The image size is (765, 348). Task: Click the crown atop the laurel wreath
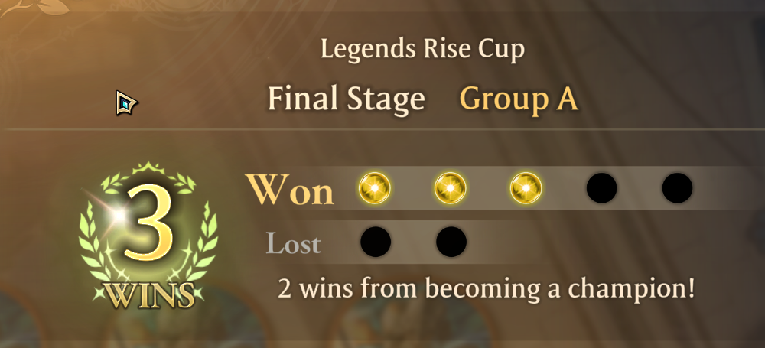[x=149, y=168]
